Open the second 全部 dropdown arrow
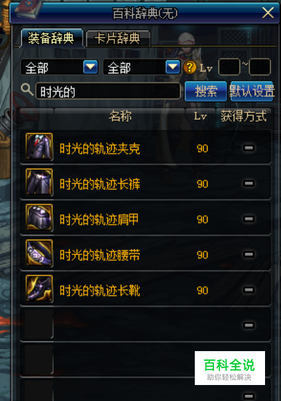This screenshot has width=281, height=401. pos(173,67)
